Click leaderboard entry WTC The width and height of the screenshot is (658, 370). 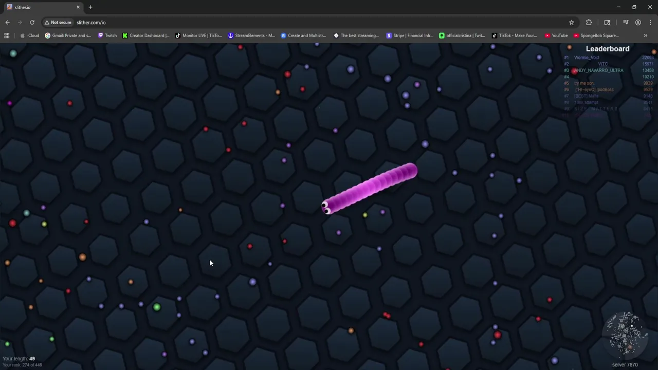[602, 64]
